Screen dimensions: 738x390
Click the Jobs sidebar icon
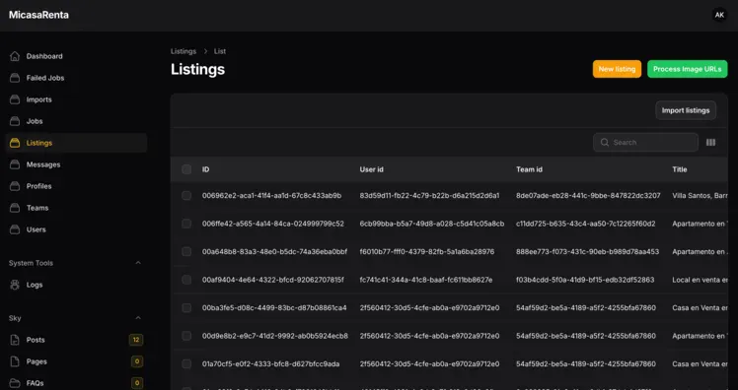(15, 121)
